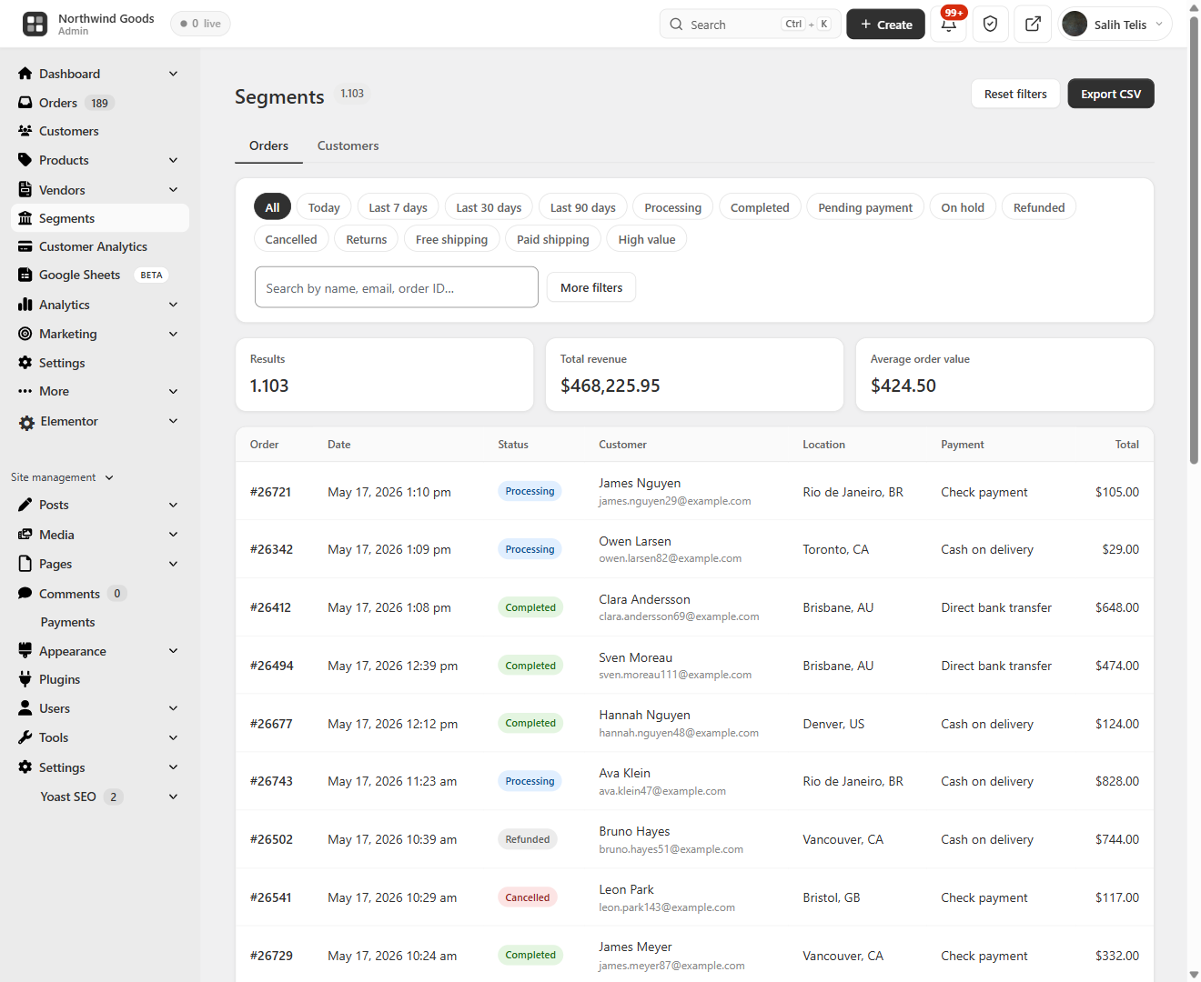Image resolution: width=1201 pixels, height=982 pixels.
Task: Click the Northwind Goods logo icon
Action: (35, 24)
